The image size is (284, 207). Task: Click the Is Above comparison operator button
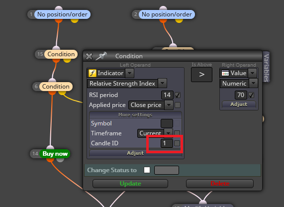pyautogui.click(x=201, y=75)
